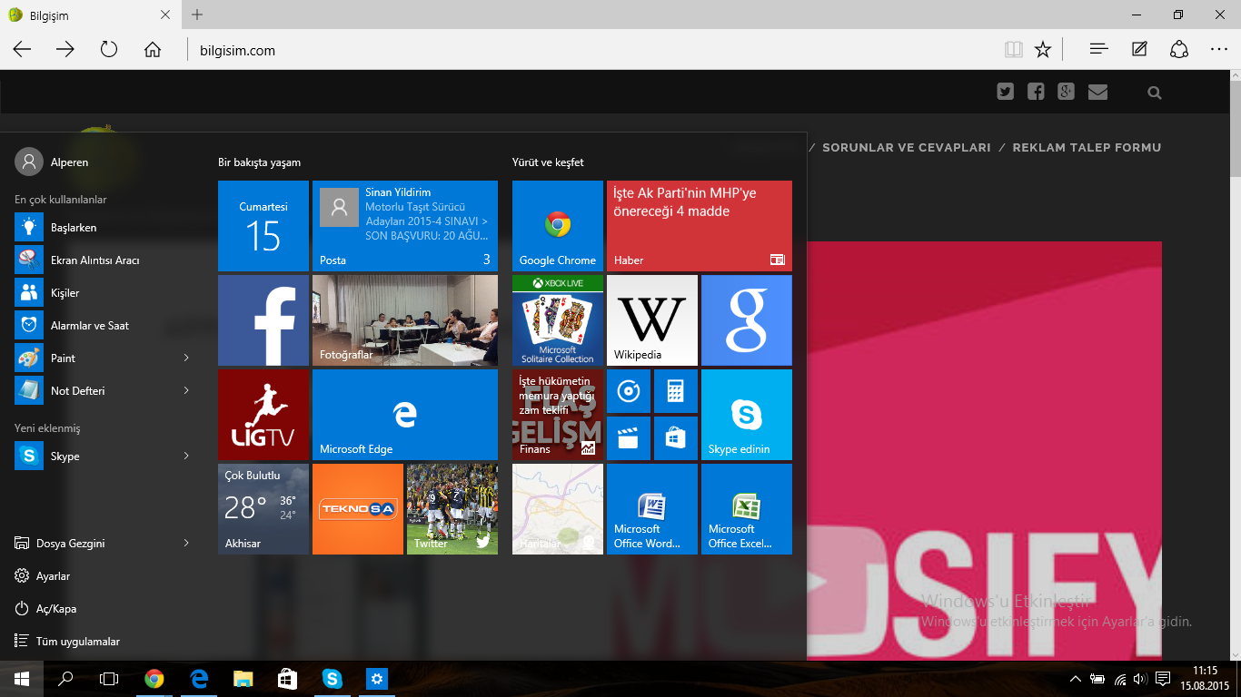The height and width of the screenshot is (697, 1241).
Task: Go to Edge home page
Action: click(x=153, y=50)
